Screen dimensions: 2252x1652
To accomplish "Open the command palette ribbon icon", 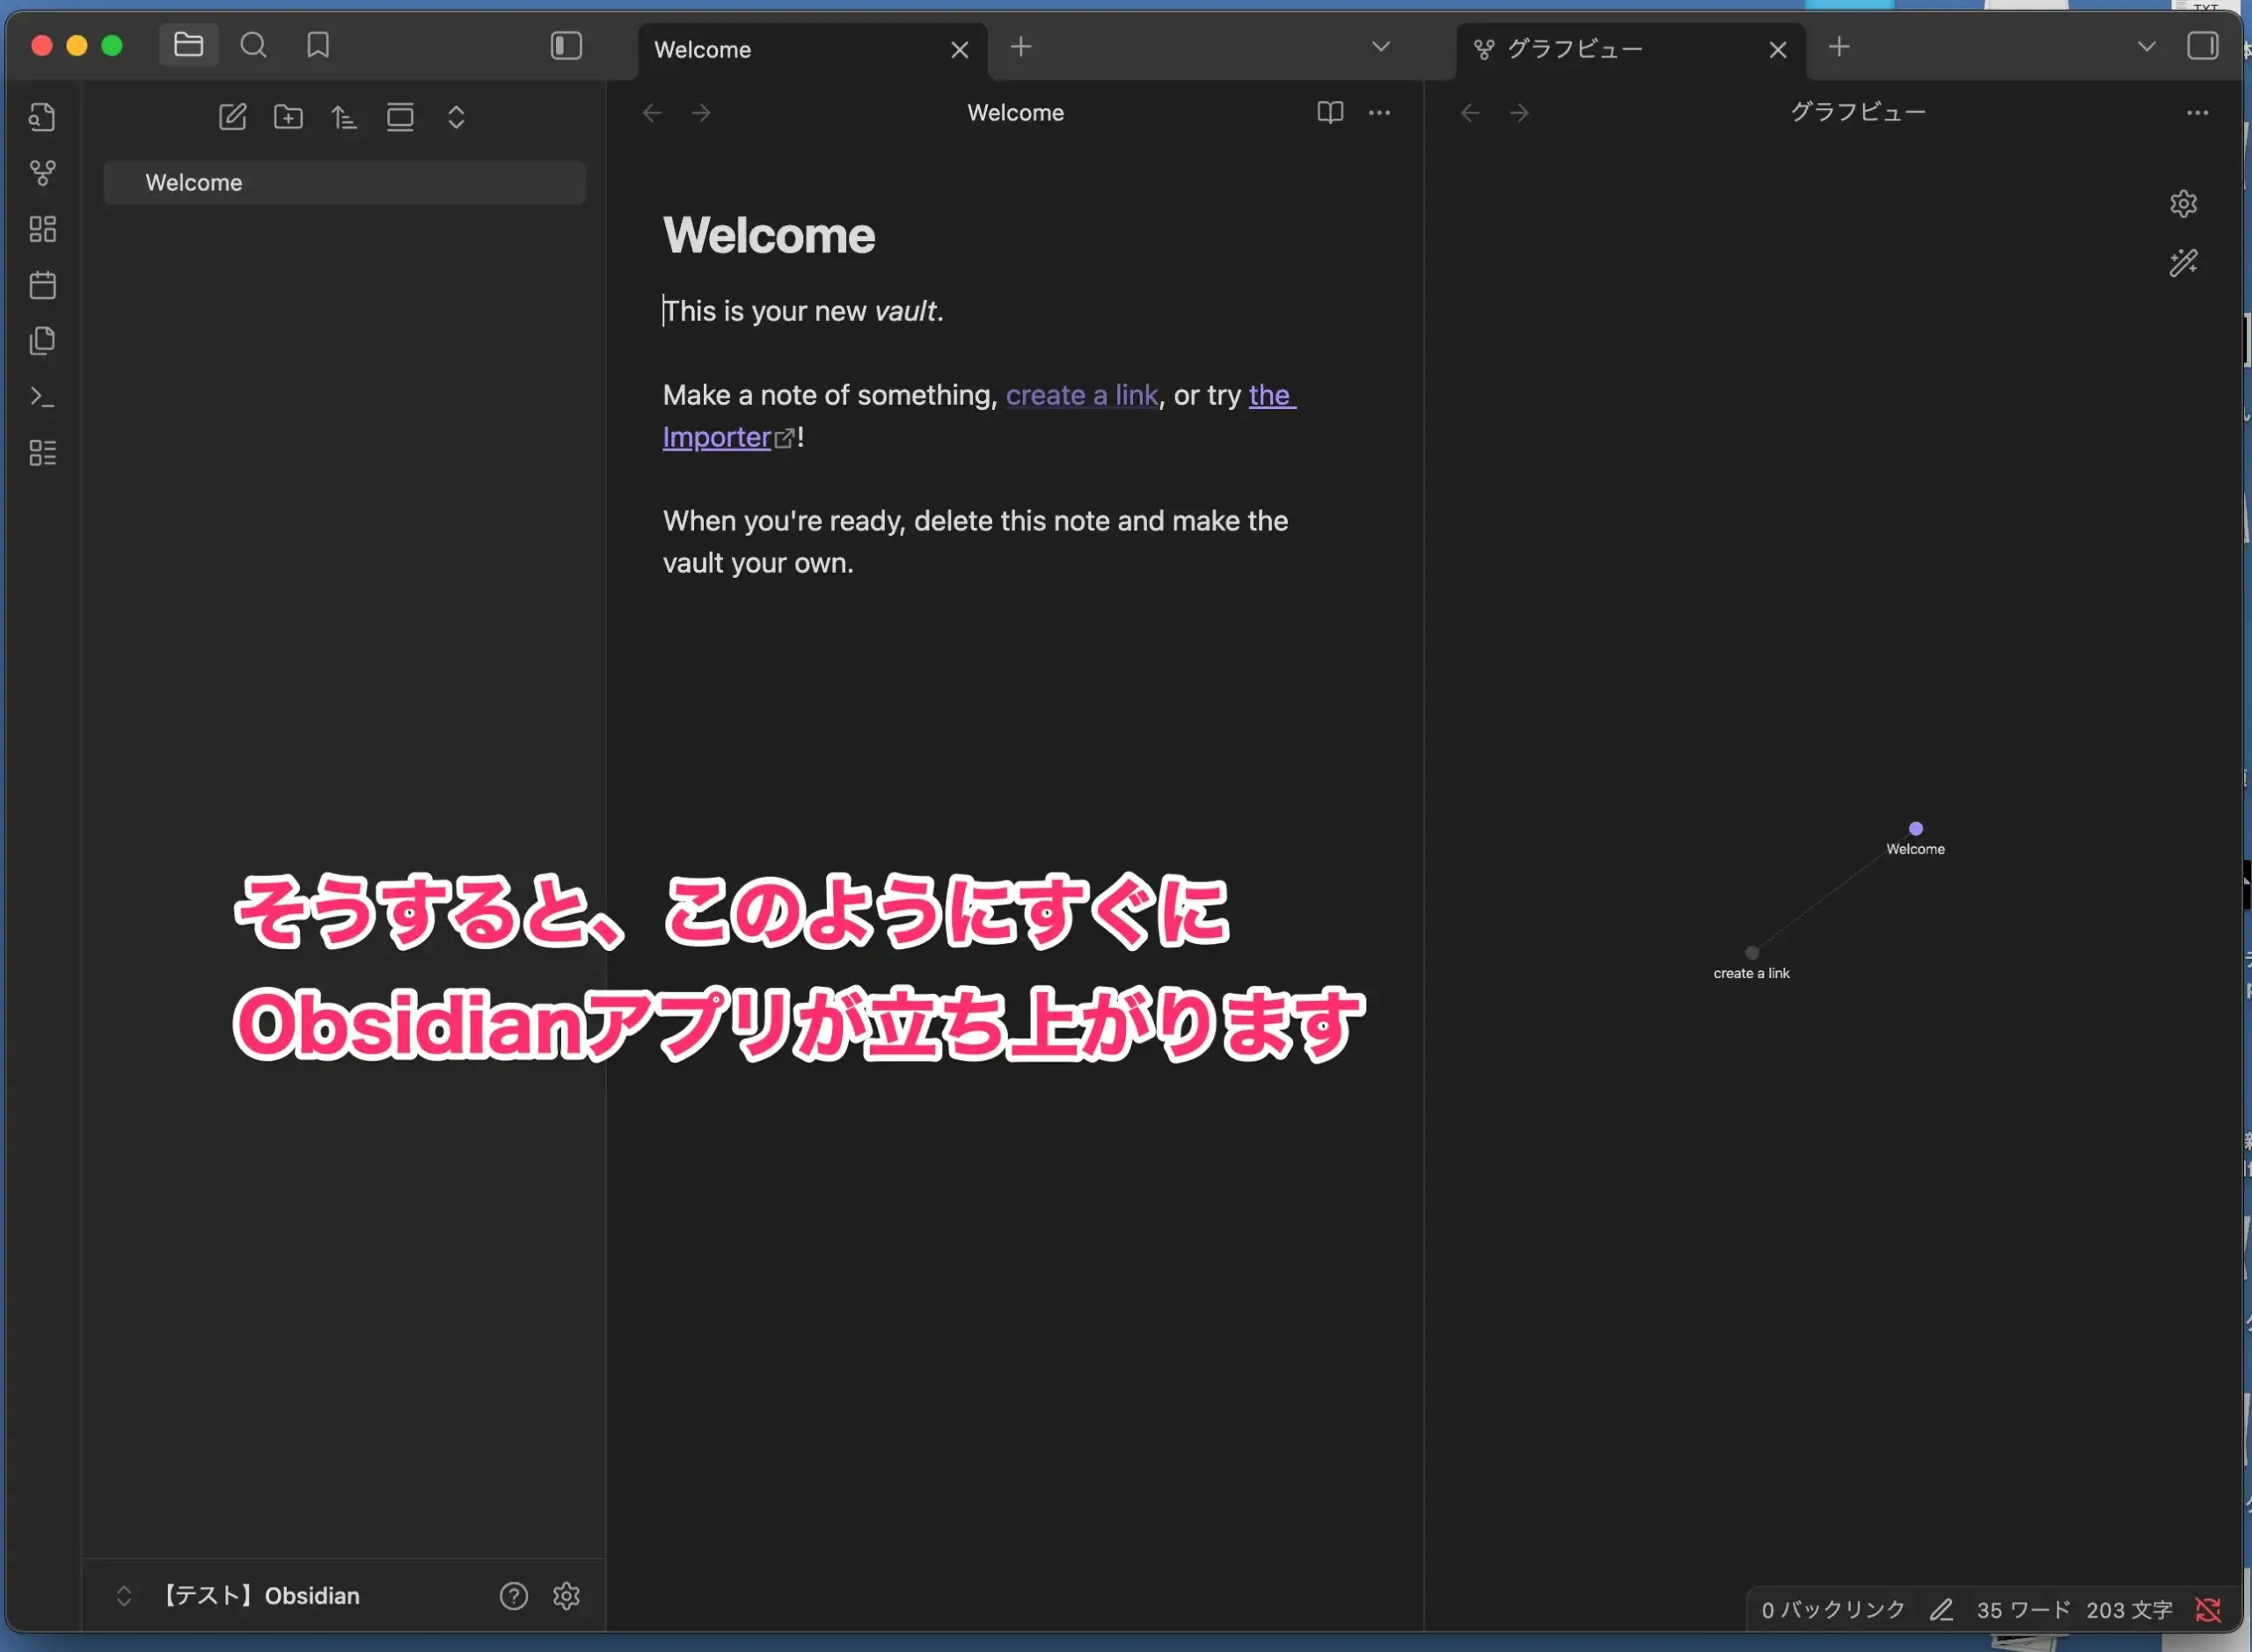I will pos(42,397).
